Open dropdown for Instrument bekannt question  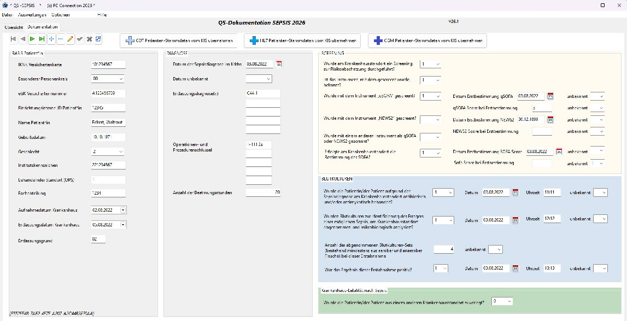click(x=438, y=80)
